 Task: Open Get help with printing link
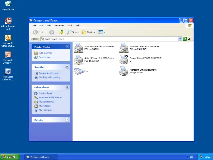[x=50, y=77]
